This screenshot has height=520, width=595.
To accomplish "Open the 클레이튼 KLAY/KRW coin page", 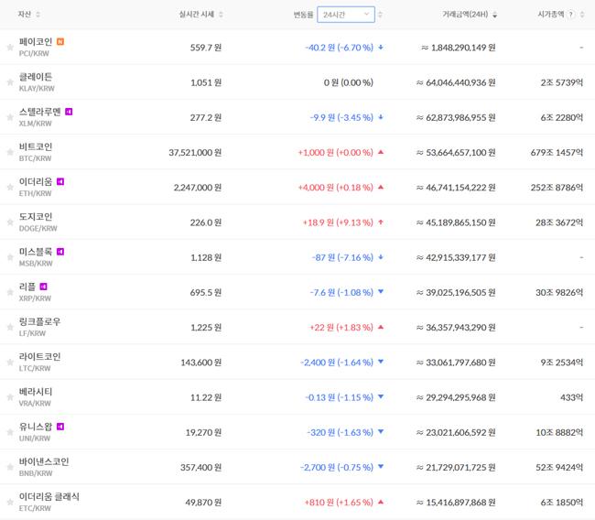I will [x=36, y=82].
